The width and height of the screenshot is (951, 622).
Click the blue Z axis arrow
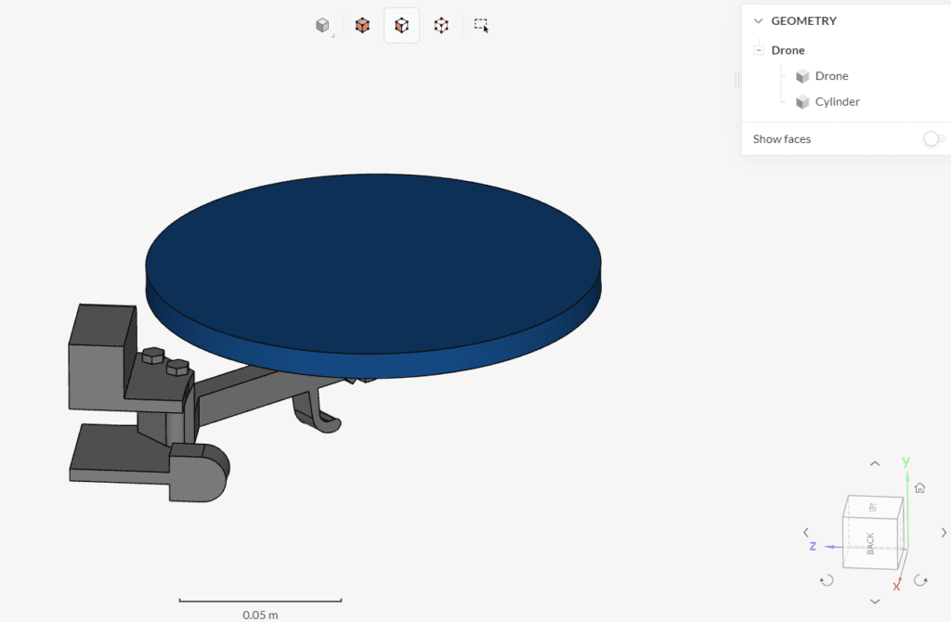(813, 547)
